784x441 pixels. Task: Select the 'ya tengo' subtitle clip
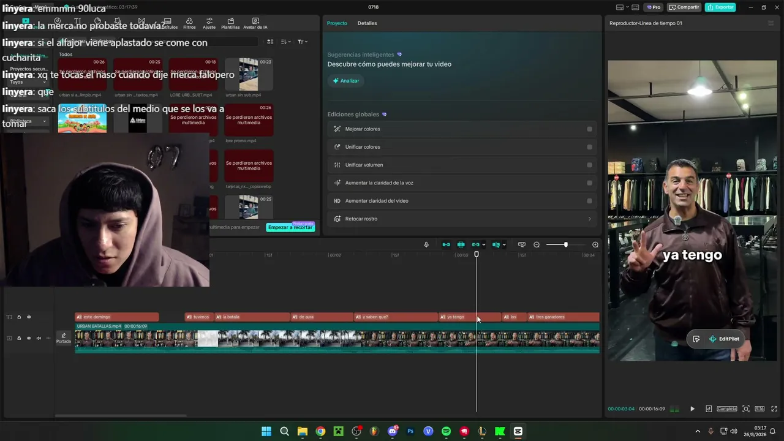tap(469, 317)
